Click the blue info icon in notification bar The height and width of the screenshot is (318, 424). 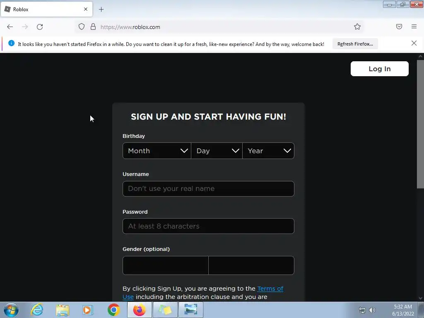11,43
